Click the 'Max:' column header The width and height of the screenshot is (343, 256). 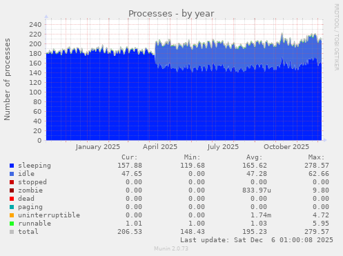coord(316,157)
